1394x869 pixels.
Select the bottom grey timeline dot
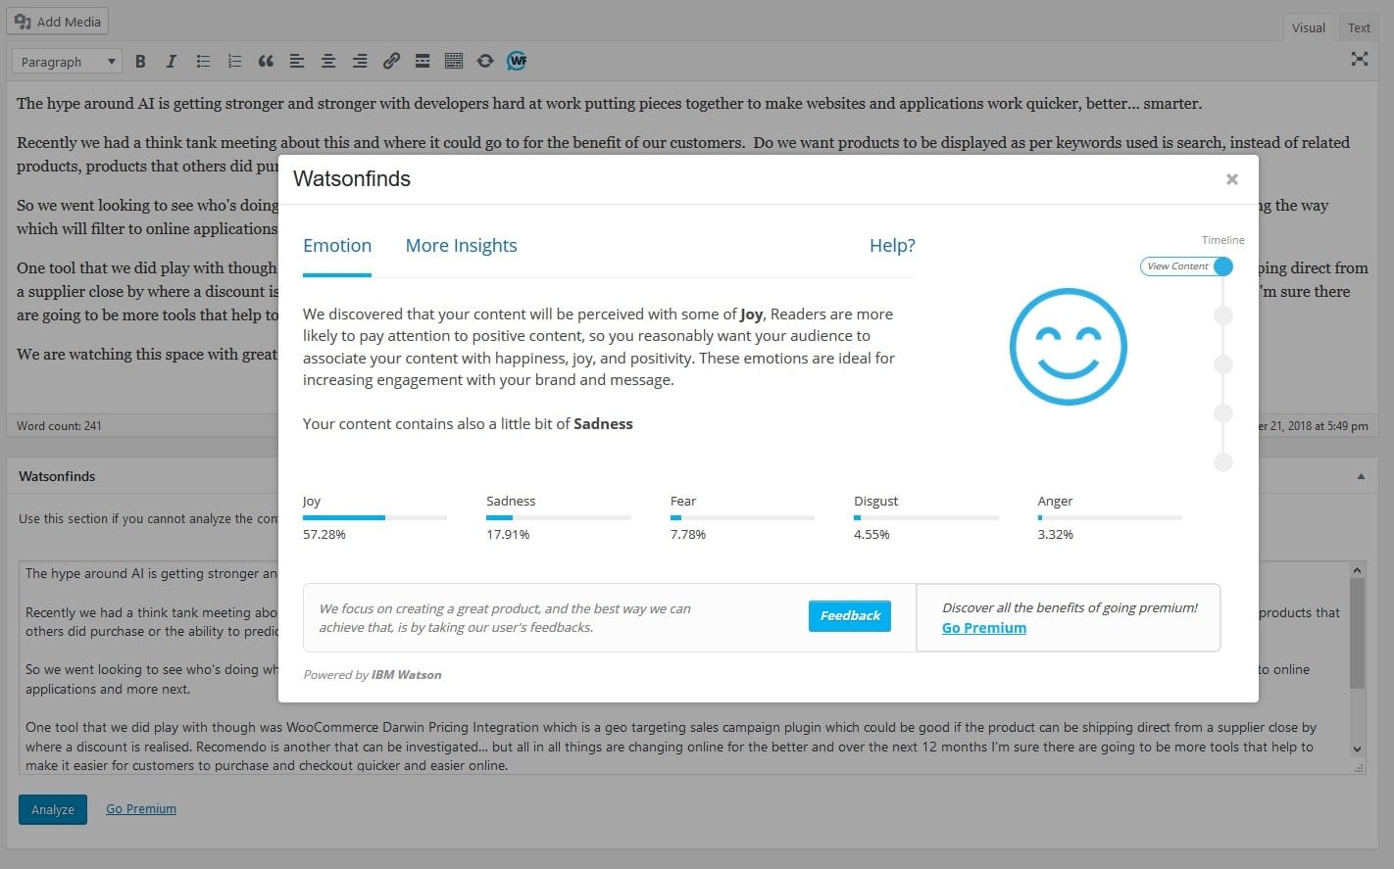coord(1223,462)
